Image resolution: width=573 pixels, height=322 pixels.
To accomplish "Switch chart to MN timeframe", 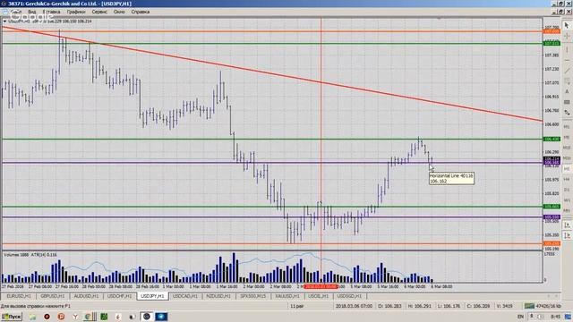I will 567,211.
